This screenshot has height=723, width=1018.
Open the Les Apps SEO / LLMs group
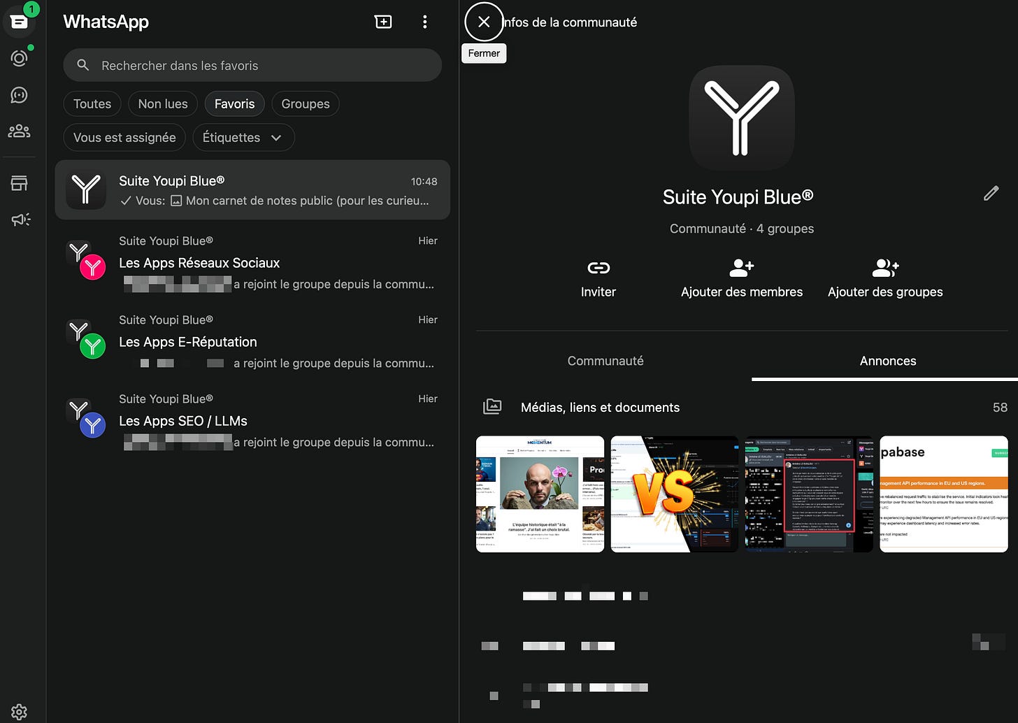click(252, 420)
